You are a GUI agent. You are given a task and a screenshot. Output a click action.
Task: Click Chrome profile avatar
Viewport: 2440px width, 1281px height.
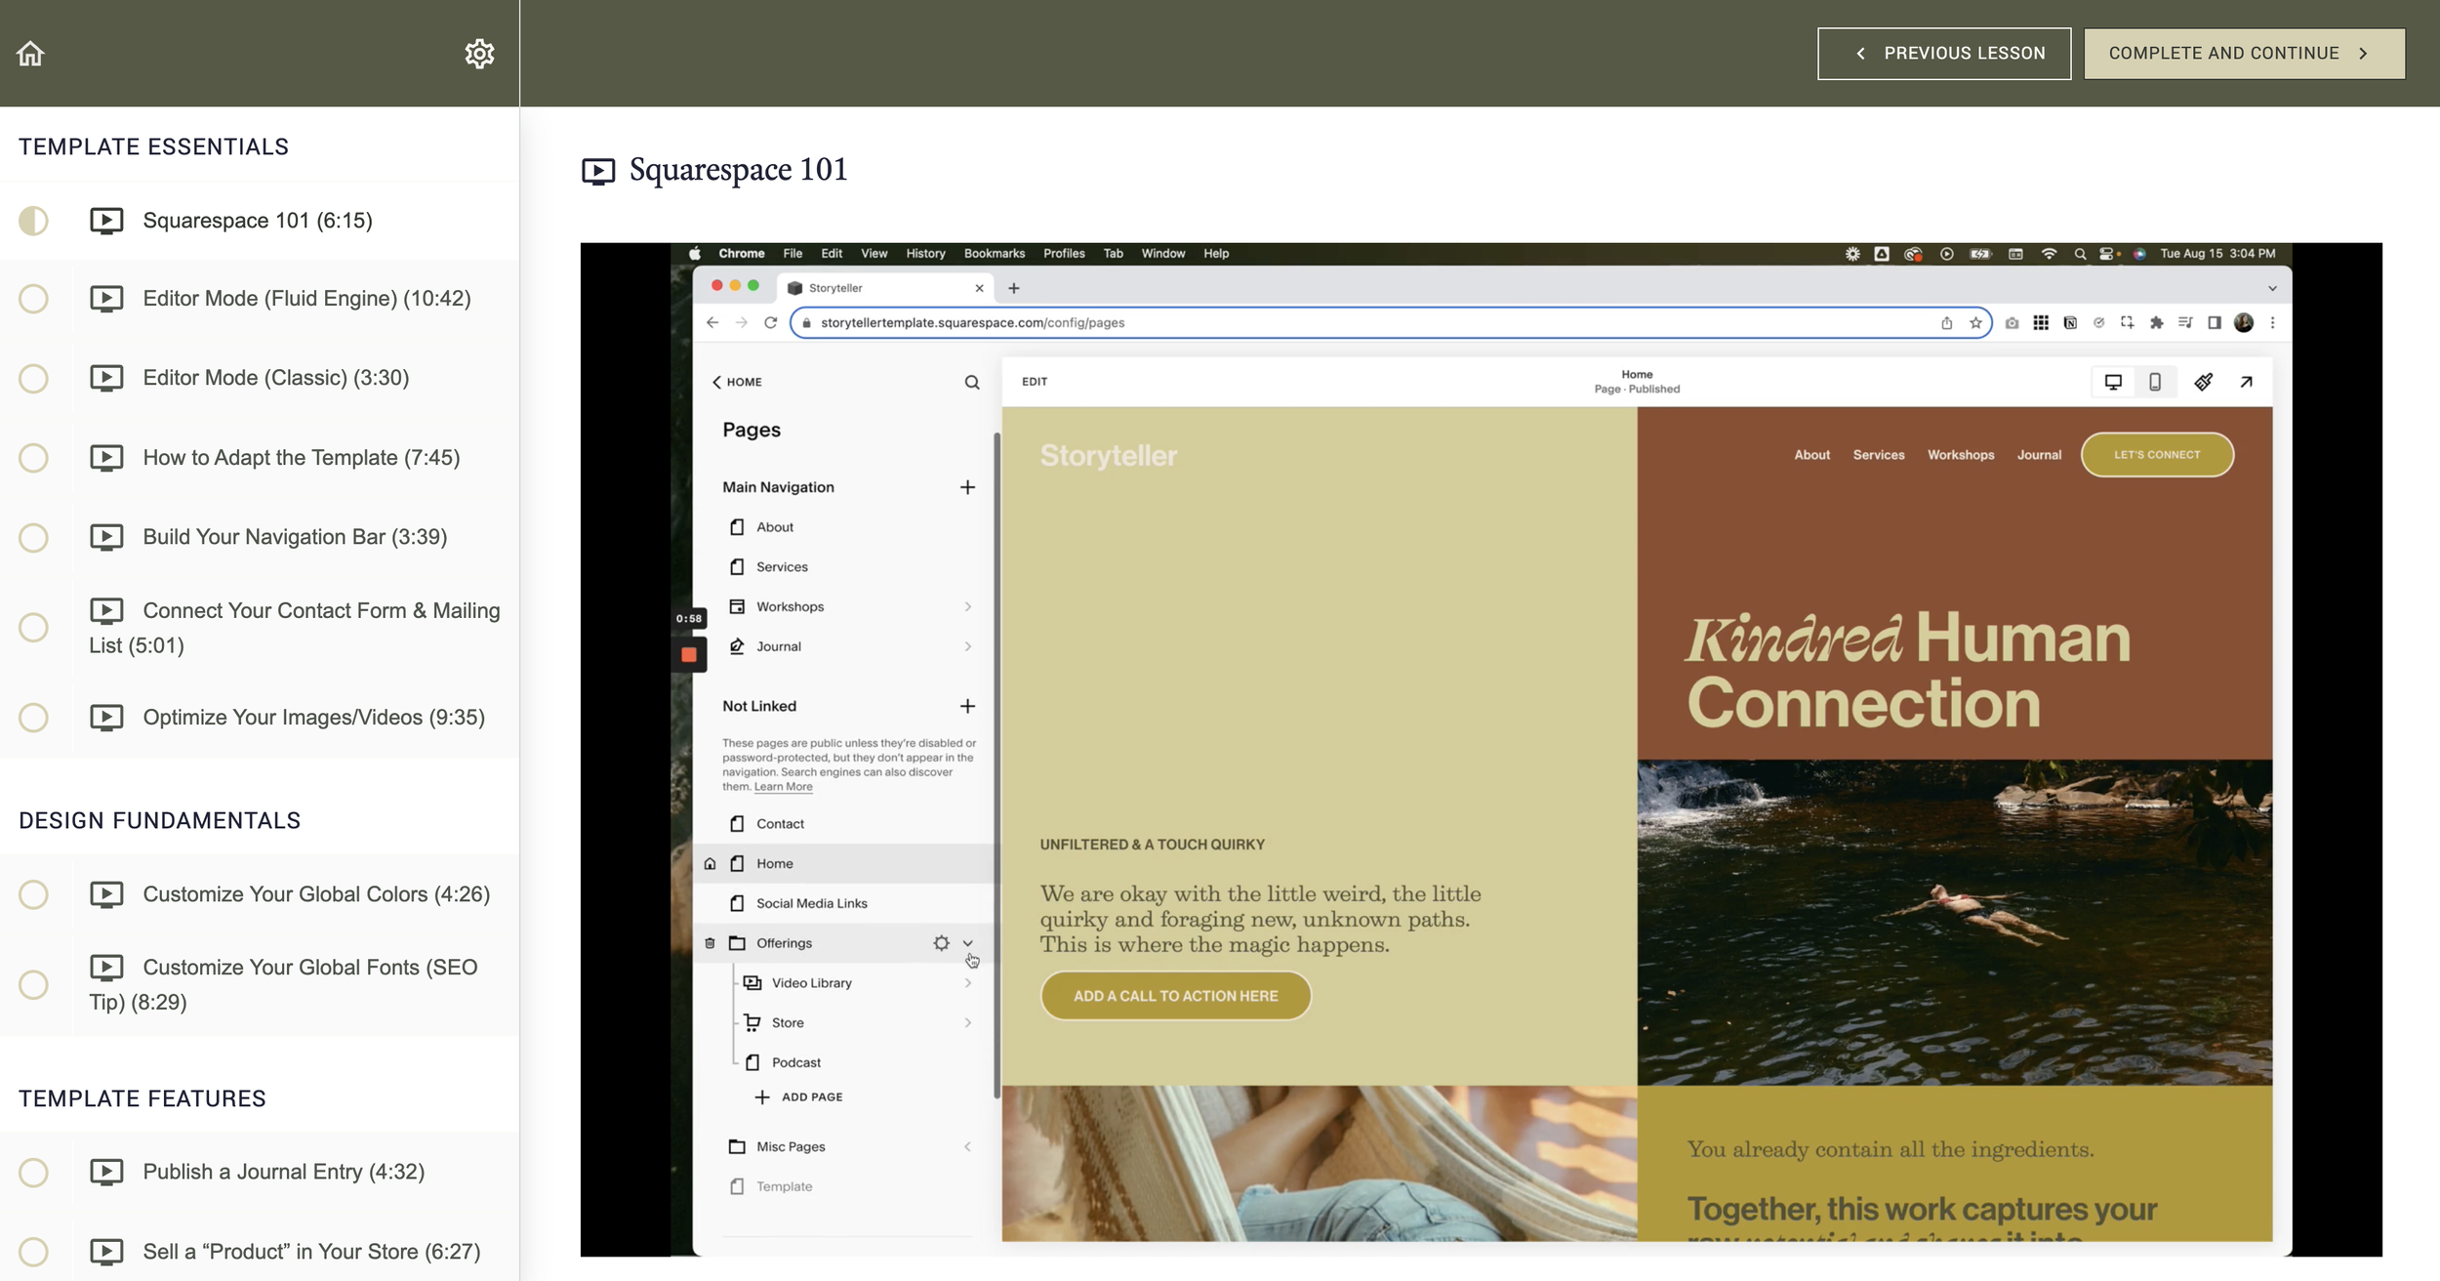(x=2244, y=323)
